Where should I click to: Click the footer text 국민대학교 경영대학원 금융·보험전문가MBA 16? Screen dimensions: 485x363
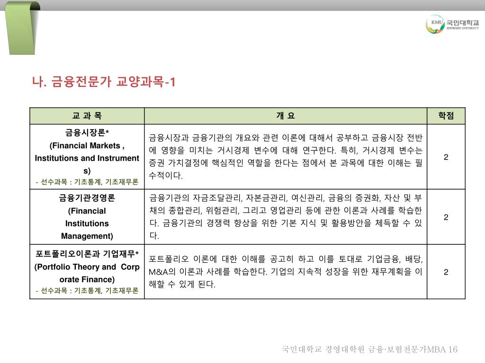pos(369,349)
